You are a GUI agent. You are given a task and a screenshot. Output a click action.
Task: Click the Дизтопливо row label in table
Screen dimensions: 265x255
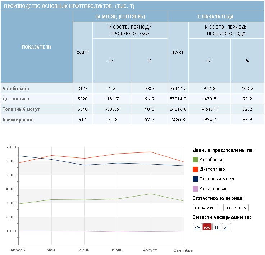16,99
